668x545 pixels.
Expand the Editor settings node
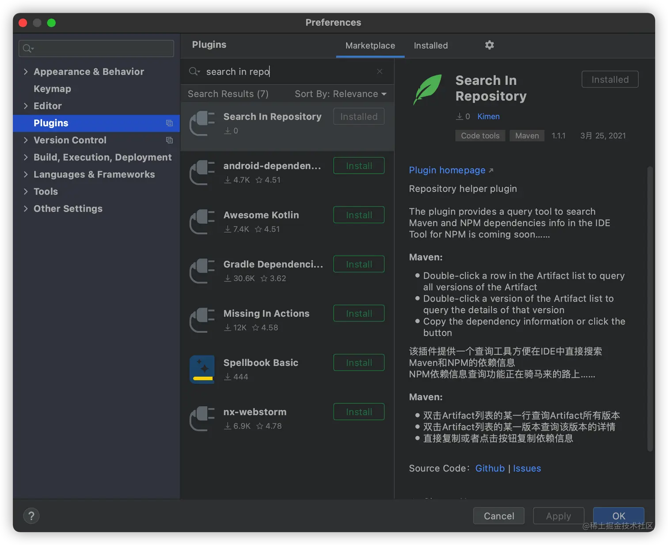click(26, 106)
